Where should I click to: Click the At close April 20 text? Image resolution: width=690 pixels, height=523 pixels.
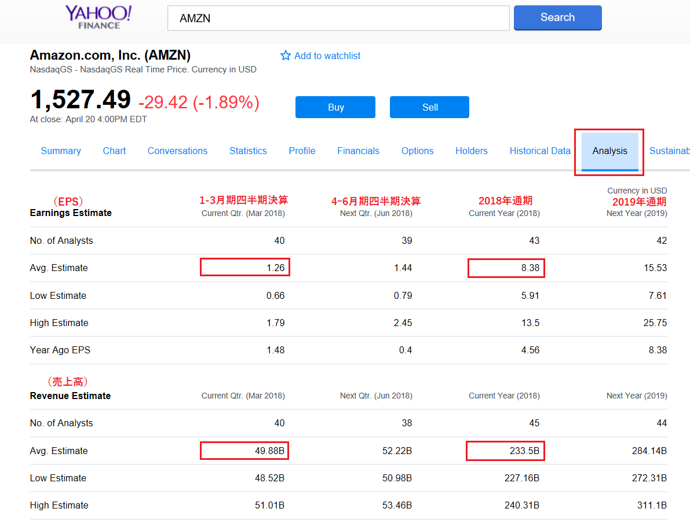[x=89, y=119]
